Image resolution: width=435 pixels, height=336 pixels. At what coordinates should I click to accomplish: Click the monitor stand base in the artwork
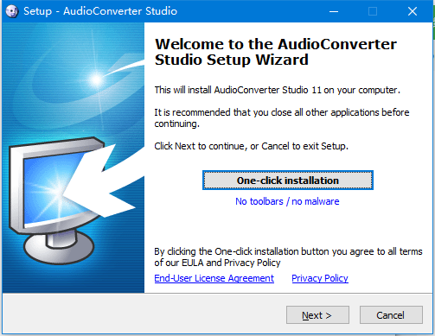point(59,248)
